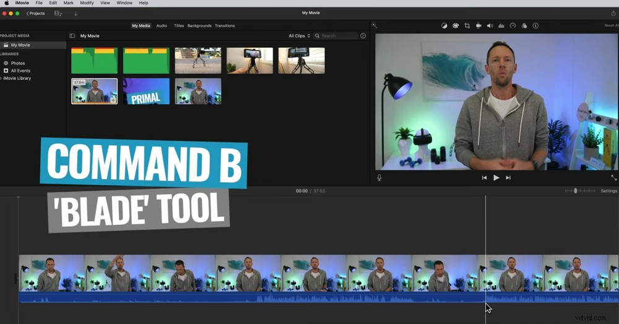
Task: Add selected clip with plus button
Action: click(113, 100)
